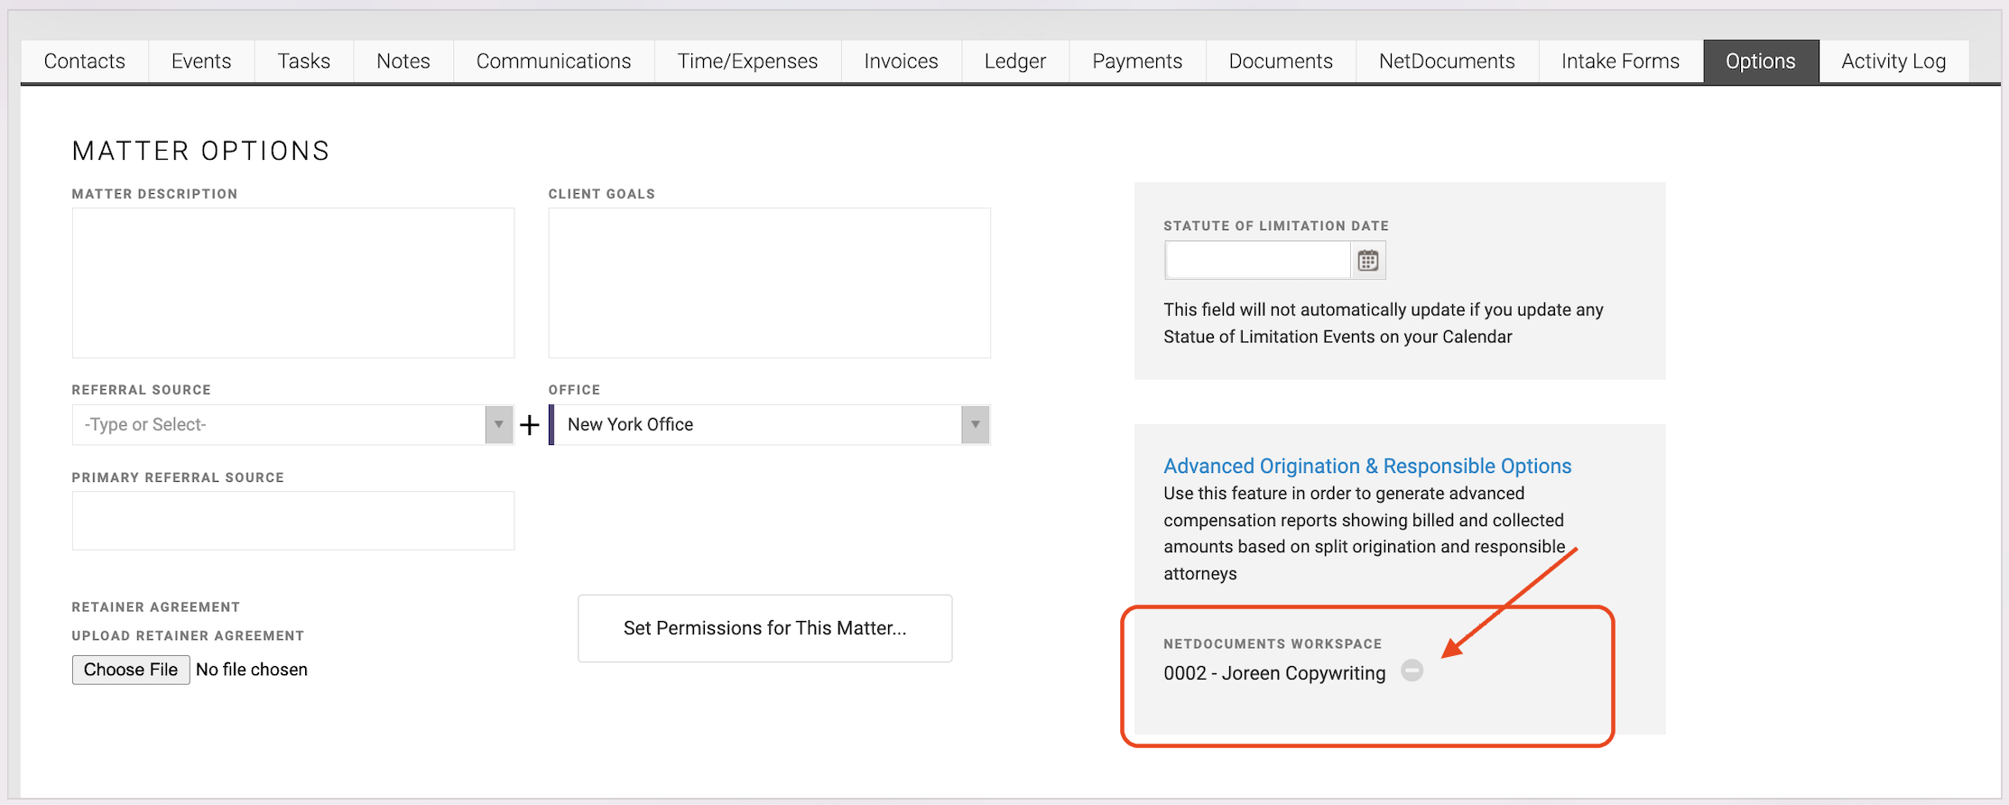2009x805 pixels.
Task: Open the Statute of Limitation calendar picker
Action: [x=1368, y=261]
